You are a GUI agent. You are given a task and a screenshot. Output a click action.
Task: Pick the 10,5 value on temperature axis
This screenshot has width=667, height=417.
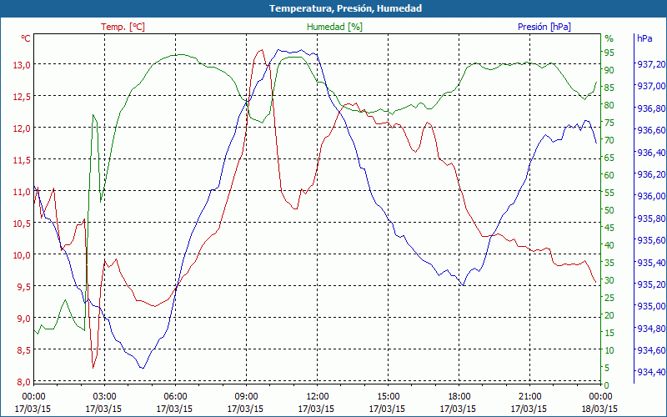pyautogui.click(x=23, y=223)
